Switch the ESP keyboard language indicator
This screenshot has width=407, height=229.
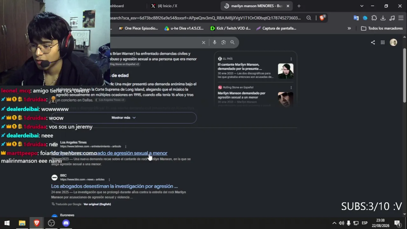click(364, 223)
